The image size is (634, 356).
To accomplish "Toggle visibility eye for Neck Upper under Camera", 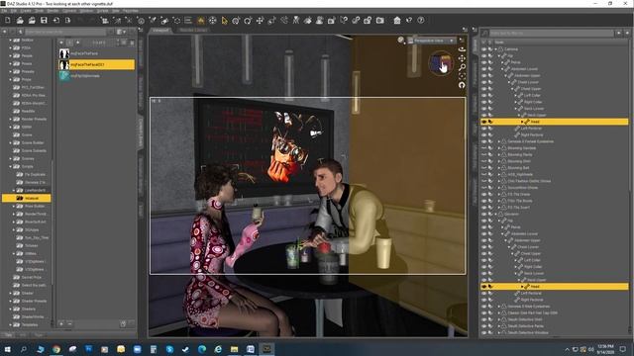I will pos(484,115).
